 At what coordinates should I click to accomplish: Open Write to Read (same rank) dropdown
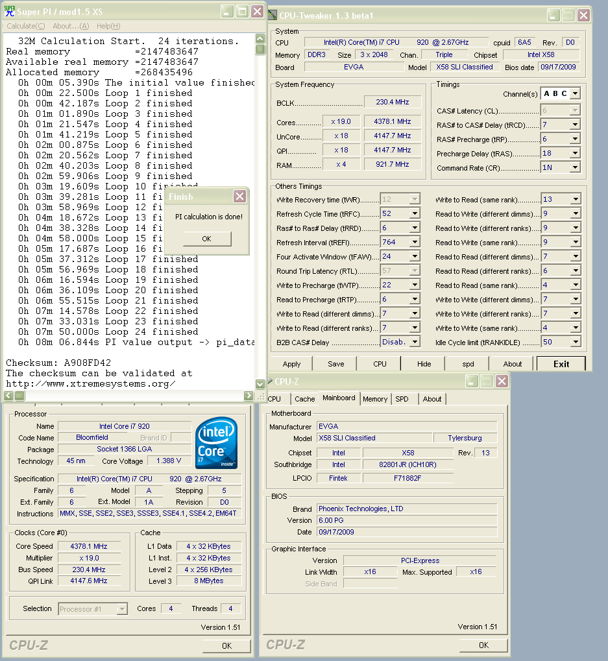tap(576, 199)
